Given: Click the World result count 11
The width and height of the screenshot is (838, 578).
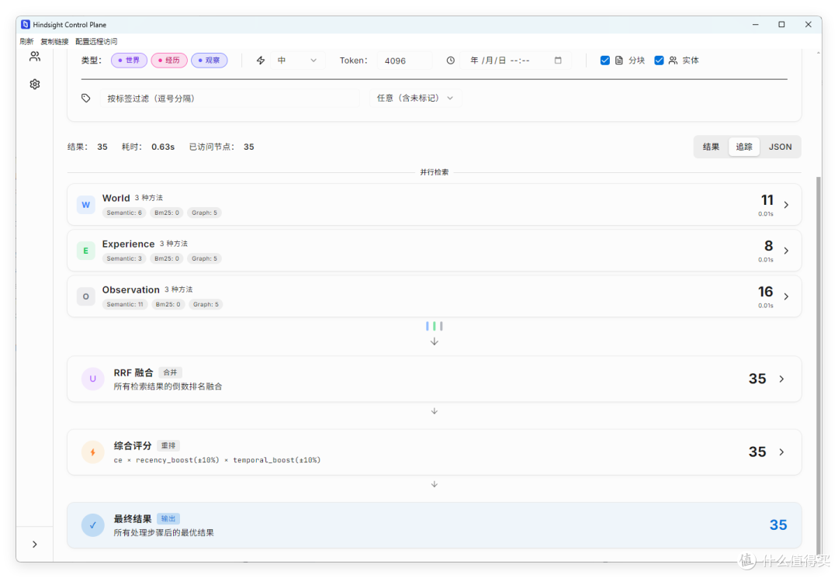Looking at the screenshot, I should [767, 200].
